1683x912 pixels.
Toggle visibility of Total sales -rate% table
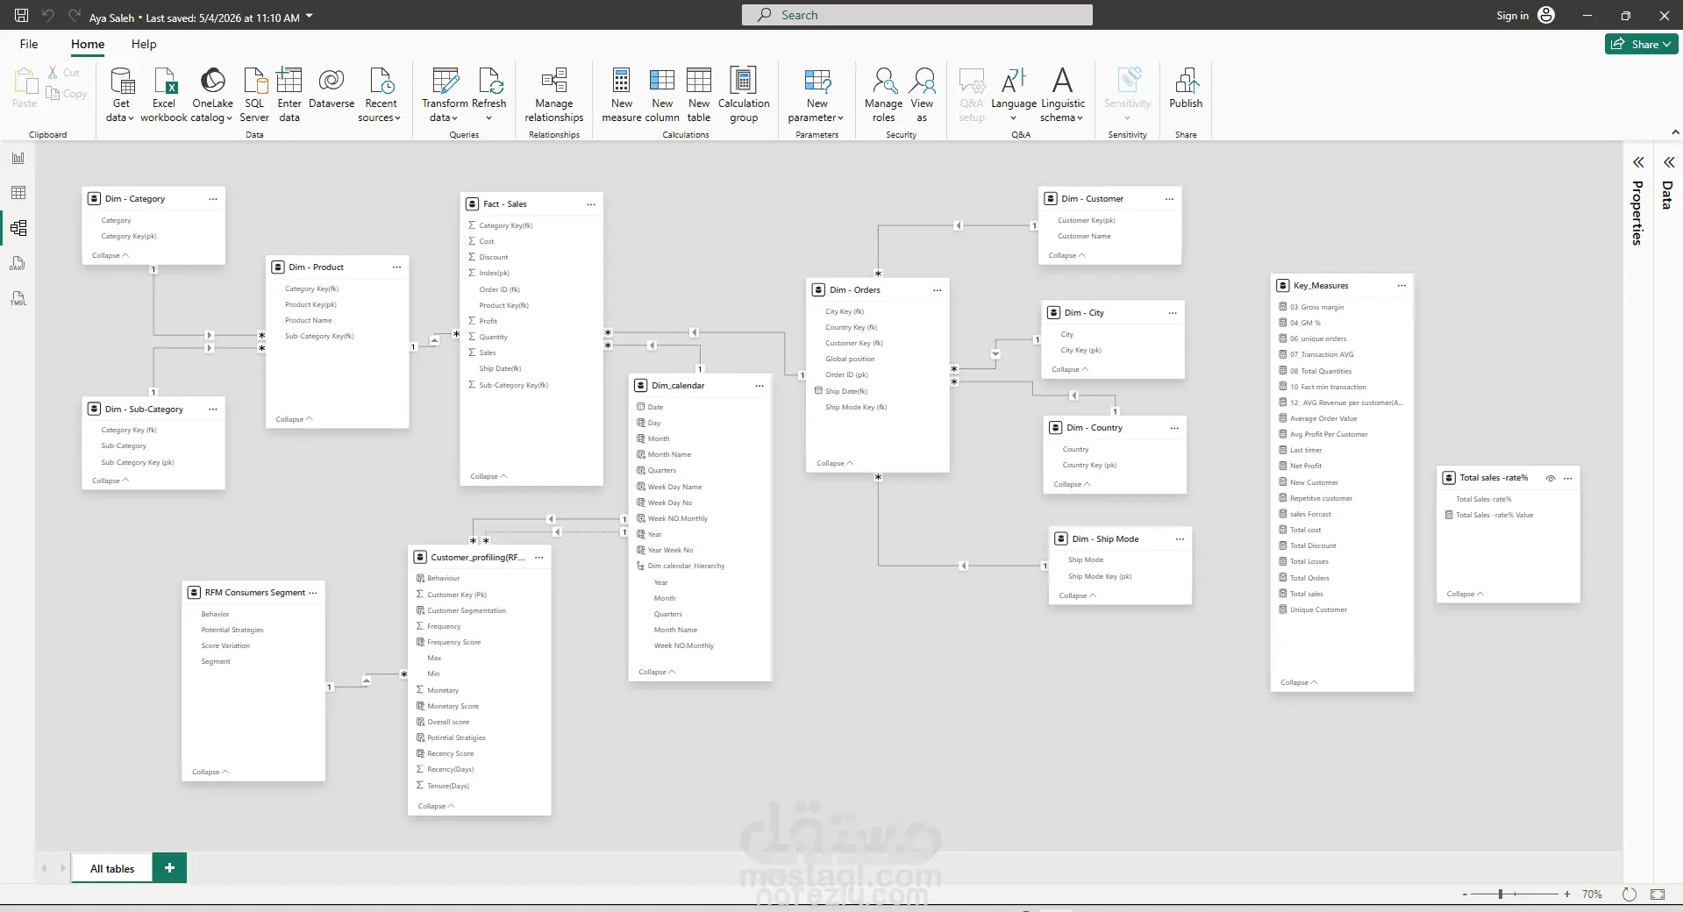[1551, 478]
